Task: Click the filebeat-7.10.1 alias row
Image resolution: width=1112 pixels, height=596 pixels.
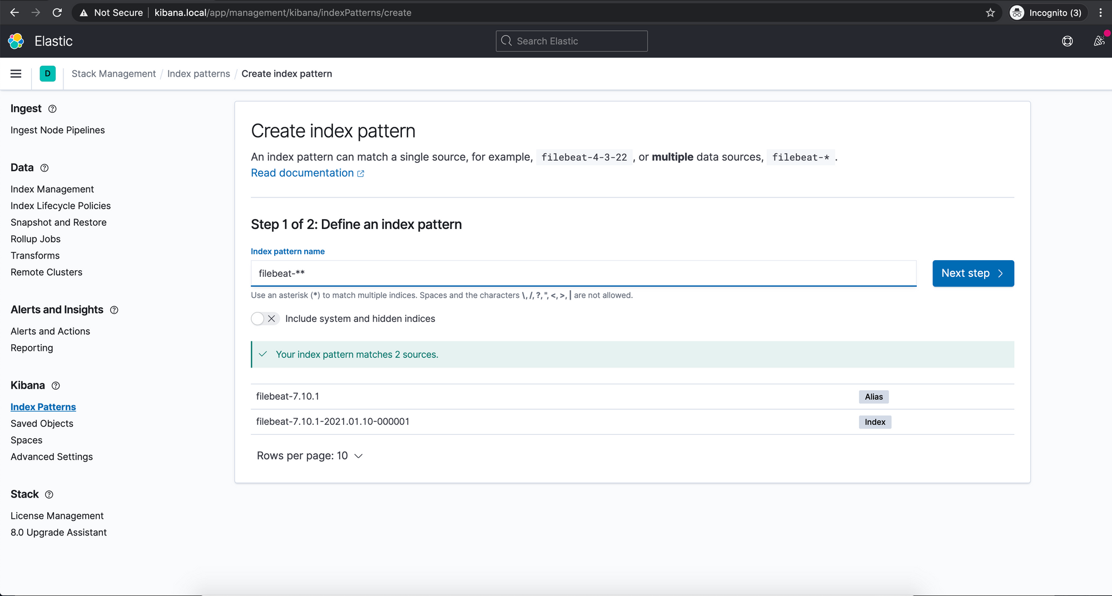Action: point(632,397)
